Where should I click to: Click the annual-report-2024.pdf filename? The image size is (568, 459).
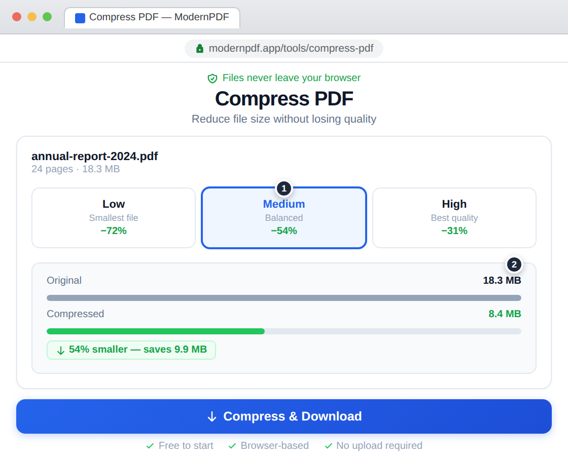tap(94, 157)
